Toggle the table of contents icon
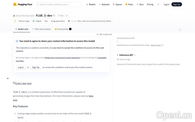 (x=8, y=78)
